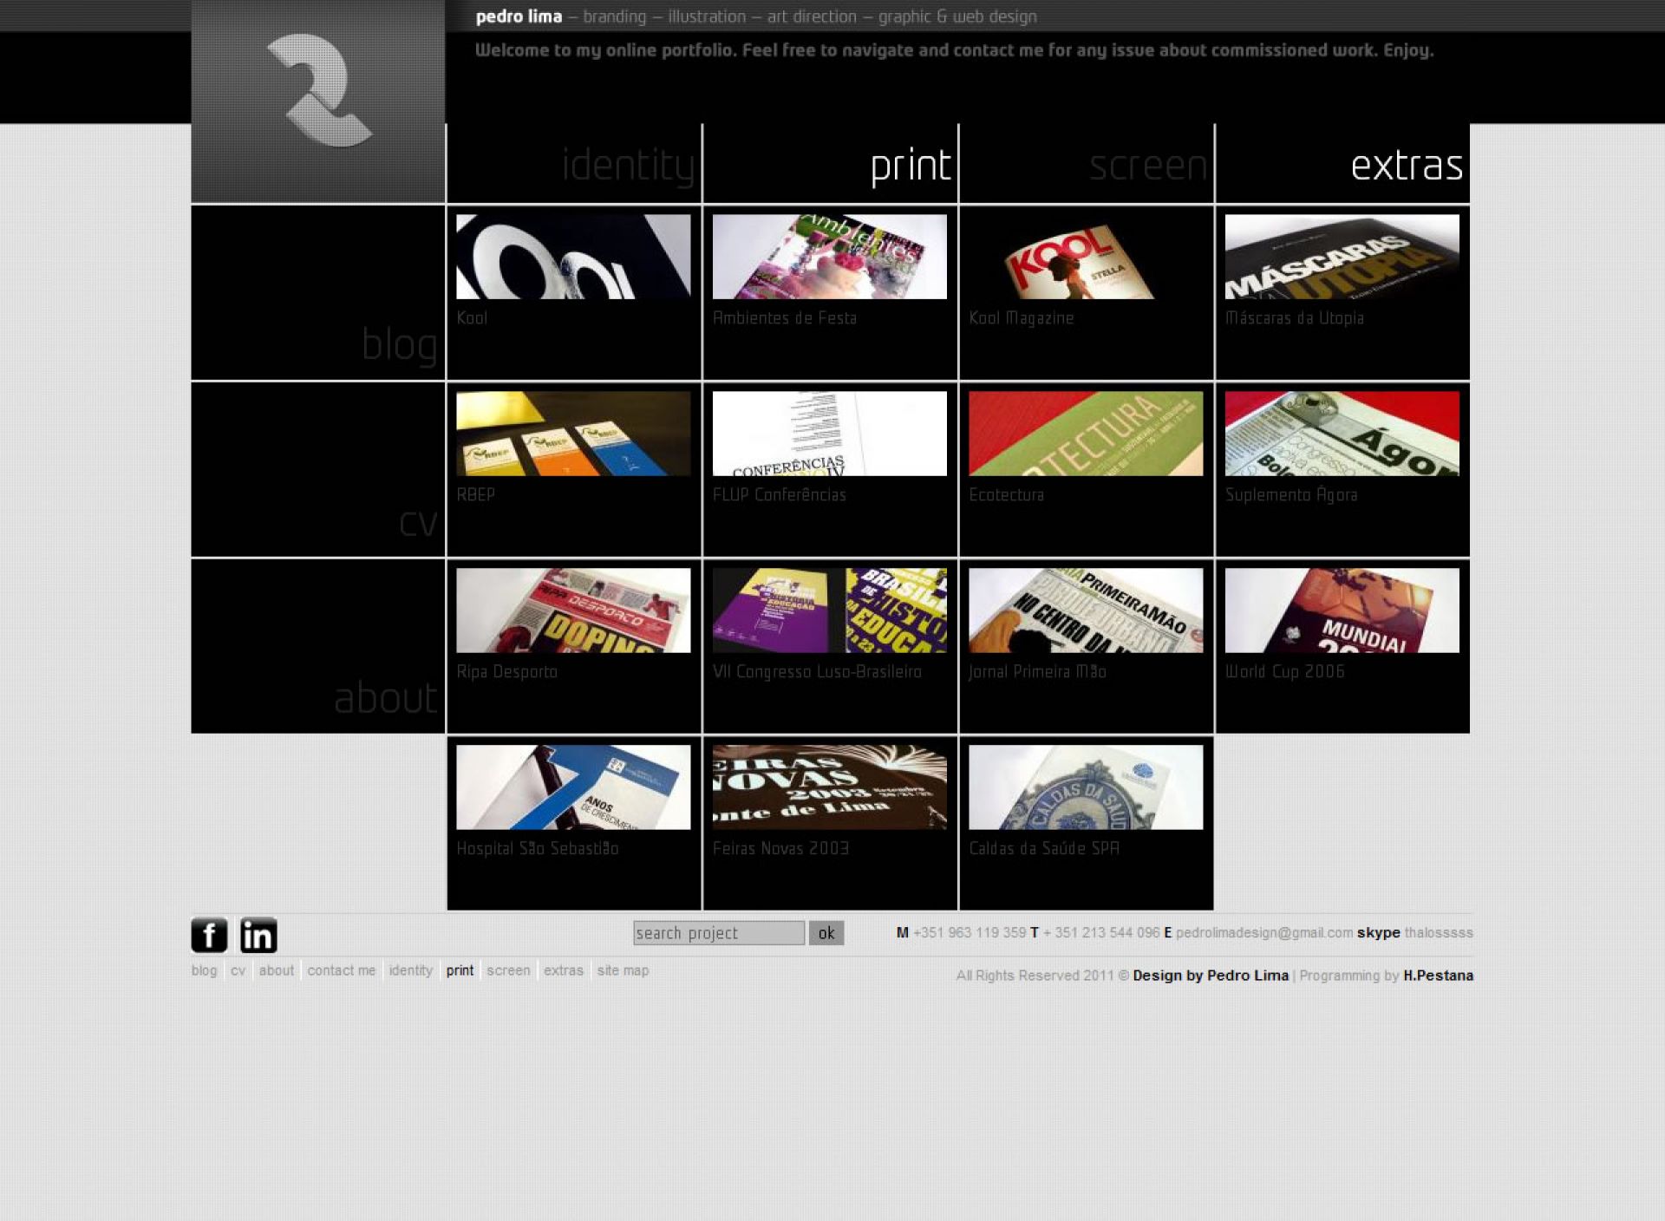
Task: View the Ecotectura project thumbnail
Action: pyautogui.click(x=1086, y=434)
